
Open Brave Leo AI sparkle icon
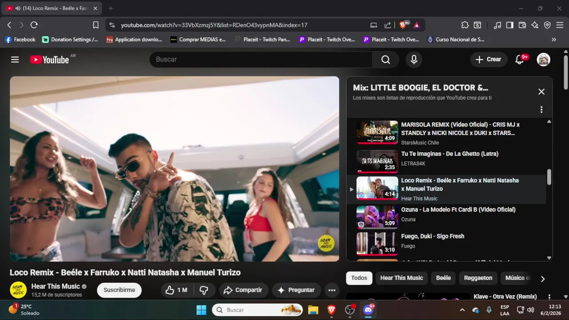click(535, 25)
